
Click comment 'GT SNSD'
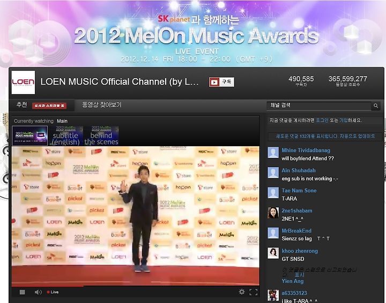[293, 259]
